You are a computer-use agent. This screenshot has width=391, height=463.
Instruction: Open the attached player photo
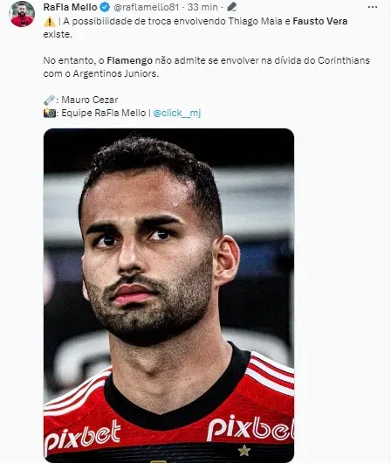(168, 295)
